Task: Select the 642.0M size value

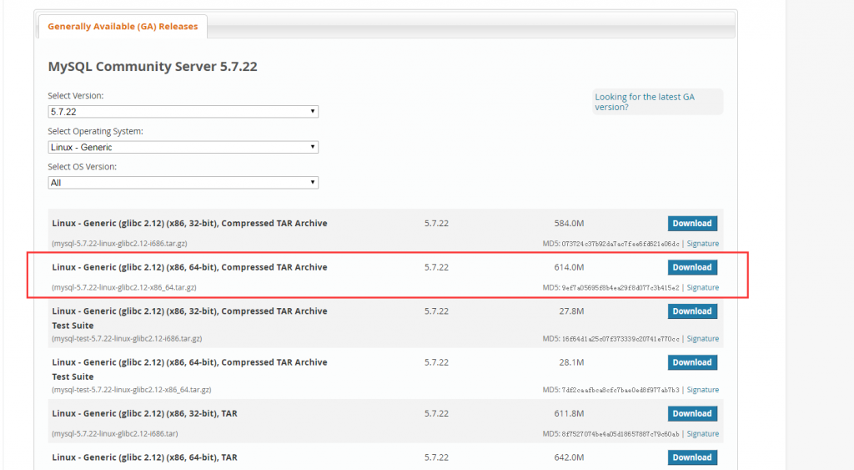Action: pos(569,457)
